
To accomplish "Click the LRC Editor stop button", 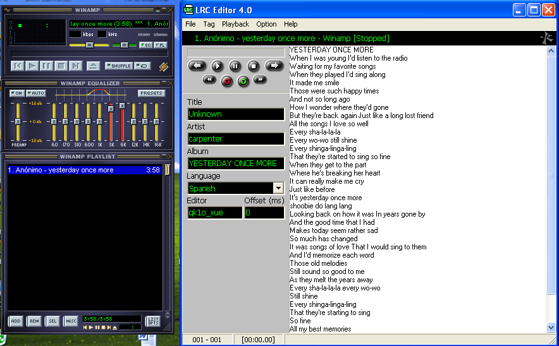I will click(x=253, y=66).
